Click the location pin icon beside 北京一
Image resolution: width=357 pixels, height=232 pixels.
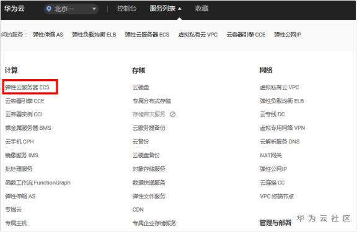click(x=48, y=9)
